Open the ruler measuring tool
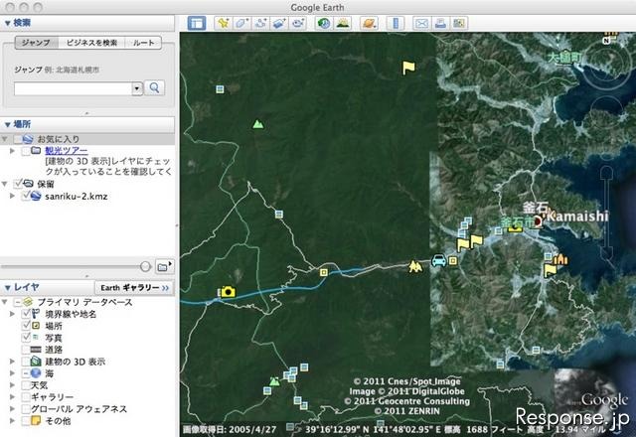This screenshot has width=636, height=437. coord(396,23)
